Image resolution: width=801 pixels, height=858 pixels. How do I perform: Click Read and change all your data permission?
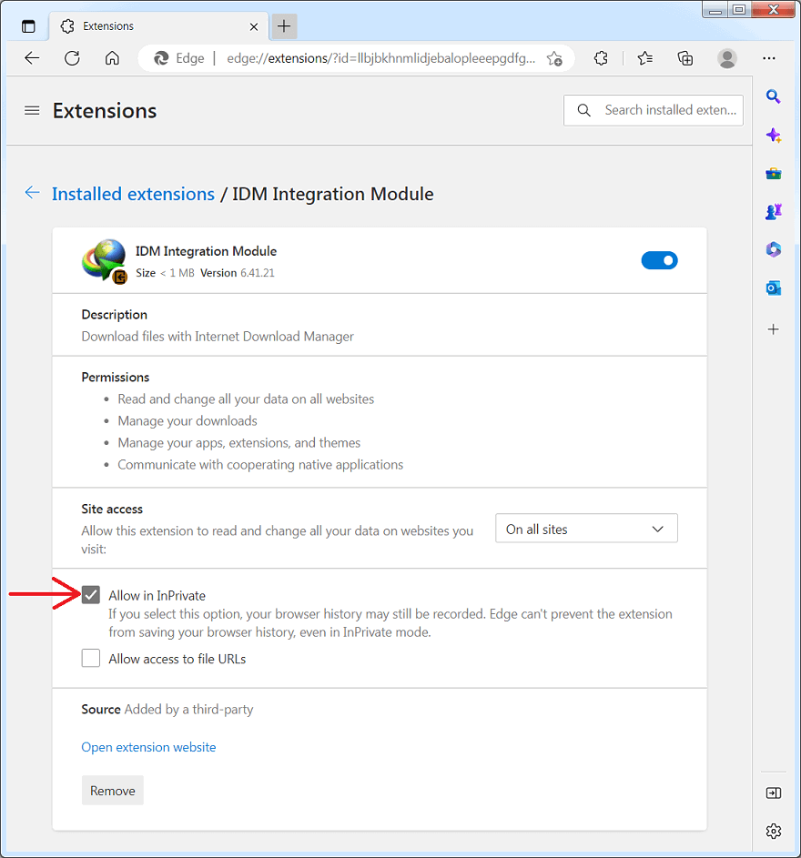pyautogui.click(x=246, y=399)
